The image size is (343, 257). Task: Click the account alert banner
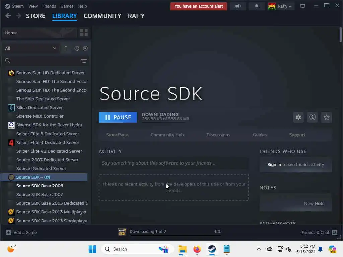click(199, 6)
